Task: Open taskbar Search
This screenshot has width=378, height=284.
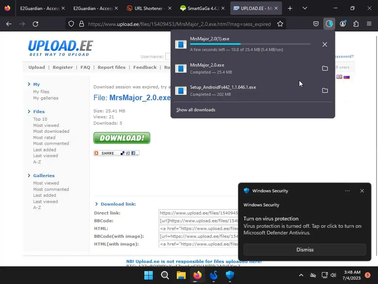Action: coord(165,275)
